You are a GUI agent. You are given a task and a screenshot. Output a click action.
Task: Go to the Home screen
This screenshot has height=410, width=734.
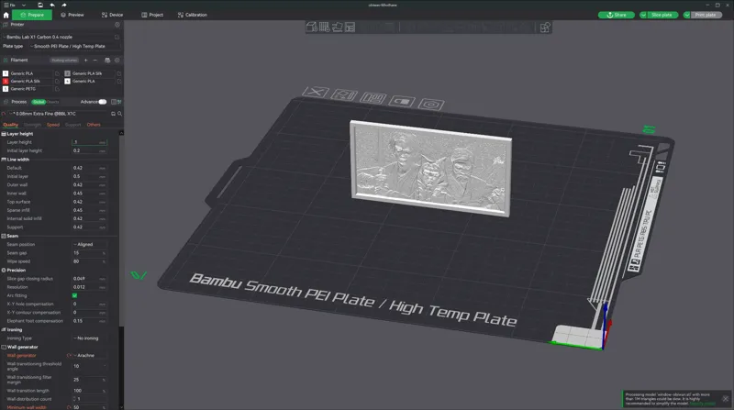(x=6, y=15)
